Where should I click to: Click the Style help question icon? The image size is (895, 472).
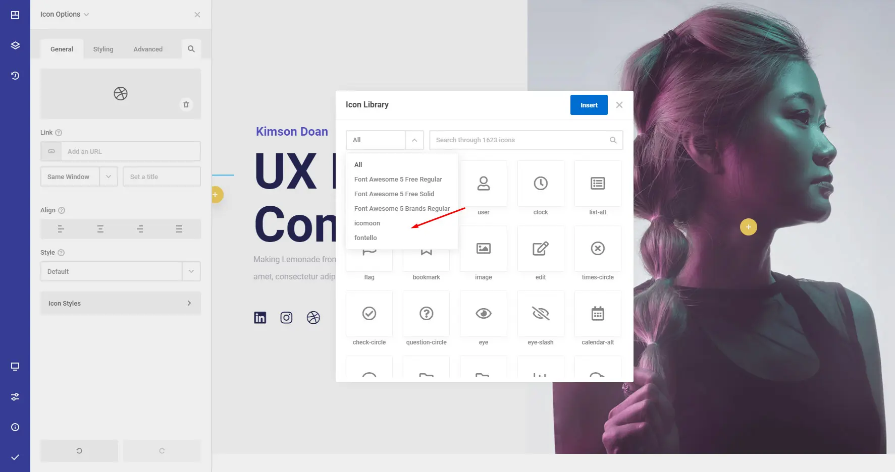[x=61, y=253]
